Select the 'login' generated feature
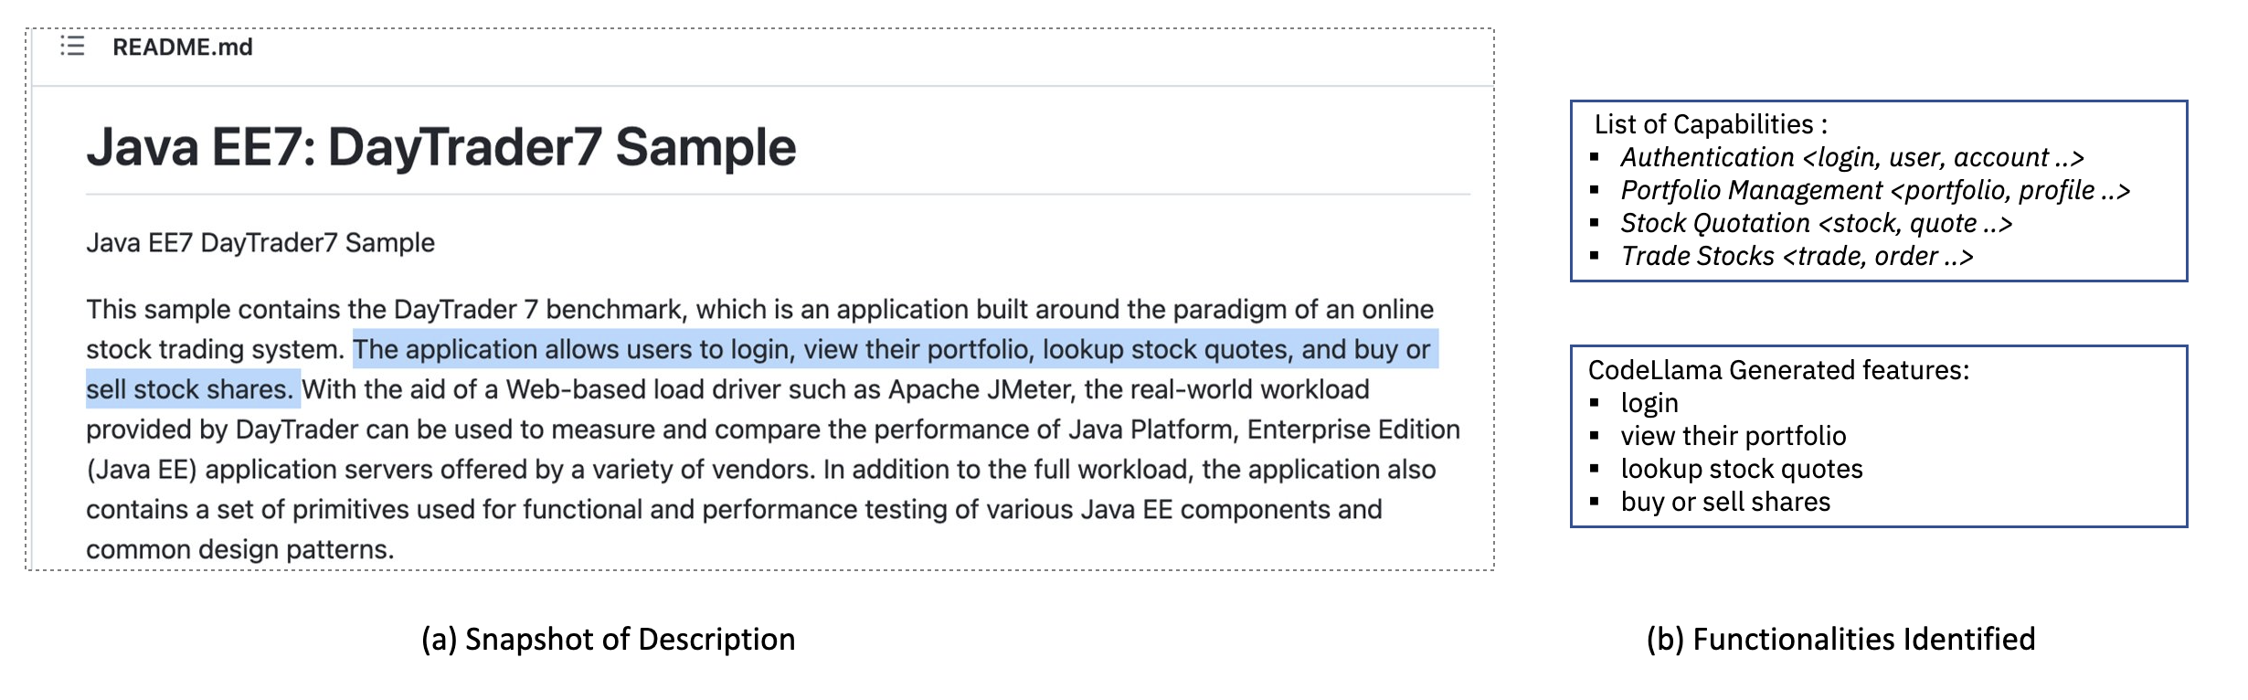Viewport: 2248px width, 700px height. coord(1649,403)
